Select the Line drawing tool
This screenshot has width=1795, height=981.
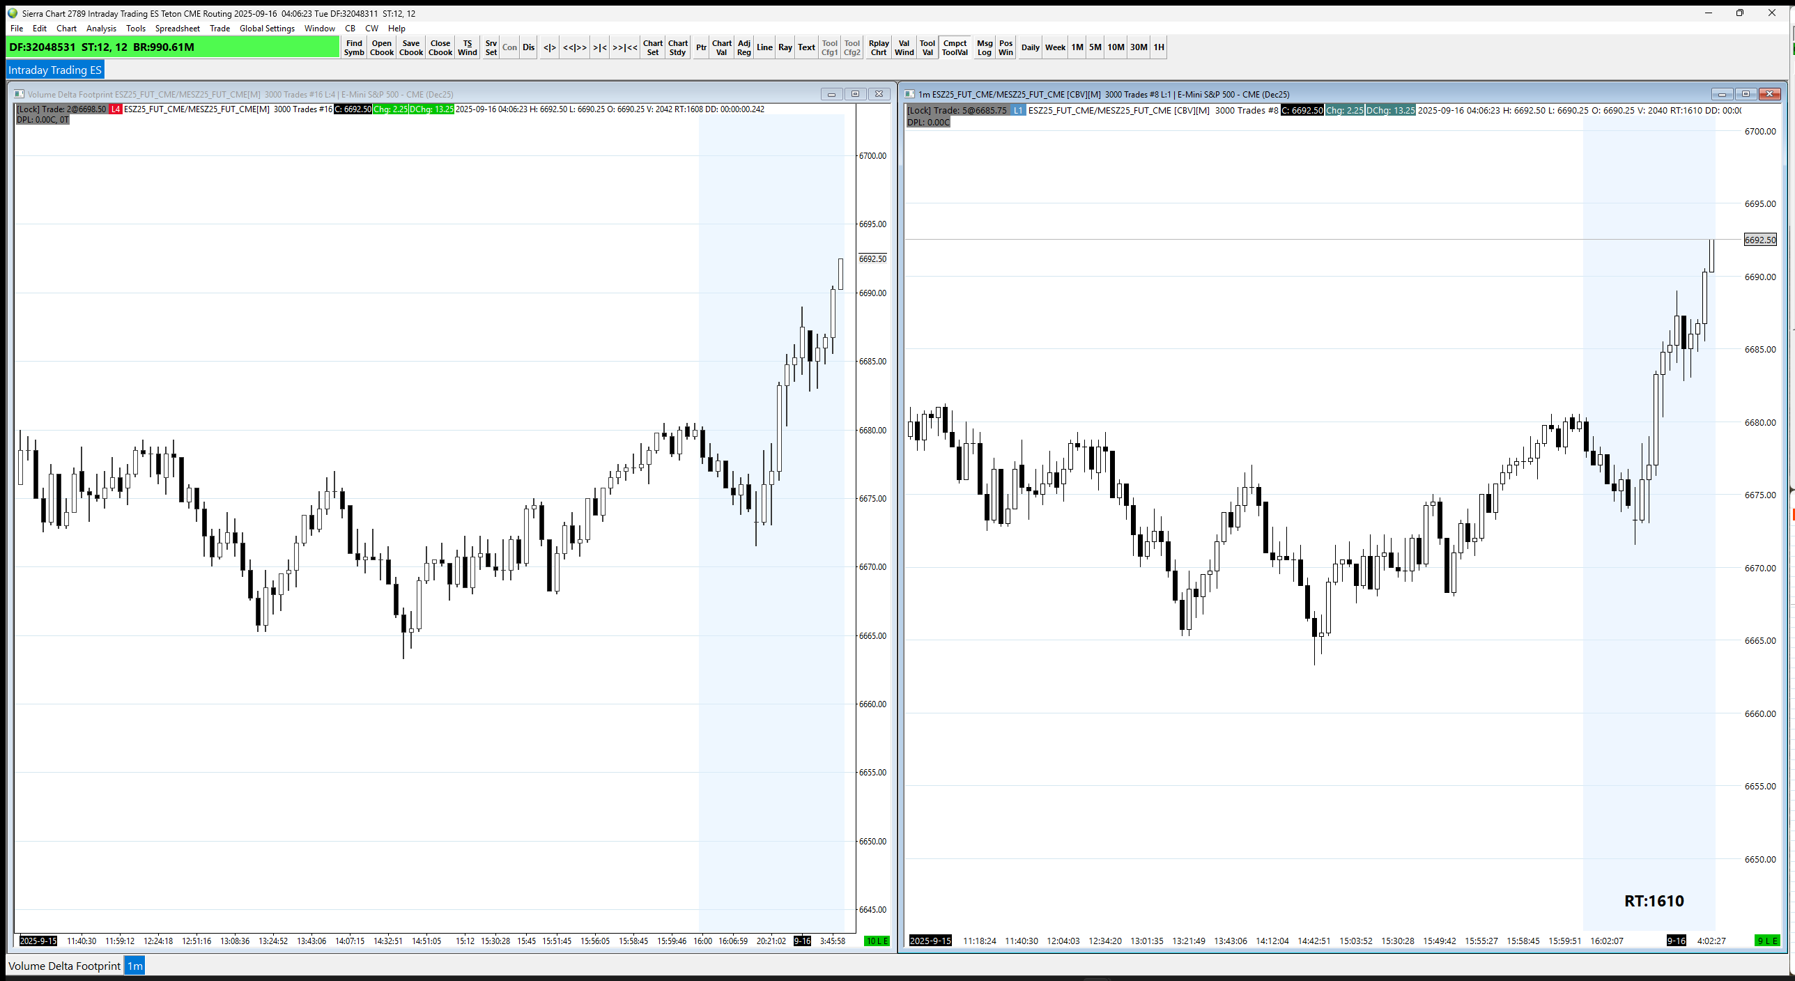click(764, 47)
